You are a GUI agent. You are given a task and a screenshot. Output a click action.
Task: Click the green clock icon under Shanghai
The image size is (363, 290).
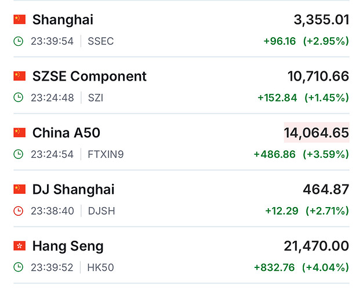point(19,41)
